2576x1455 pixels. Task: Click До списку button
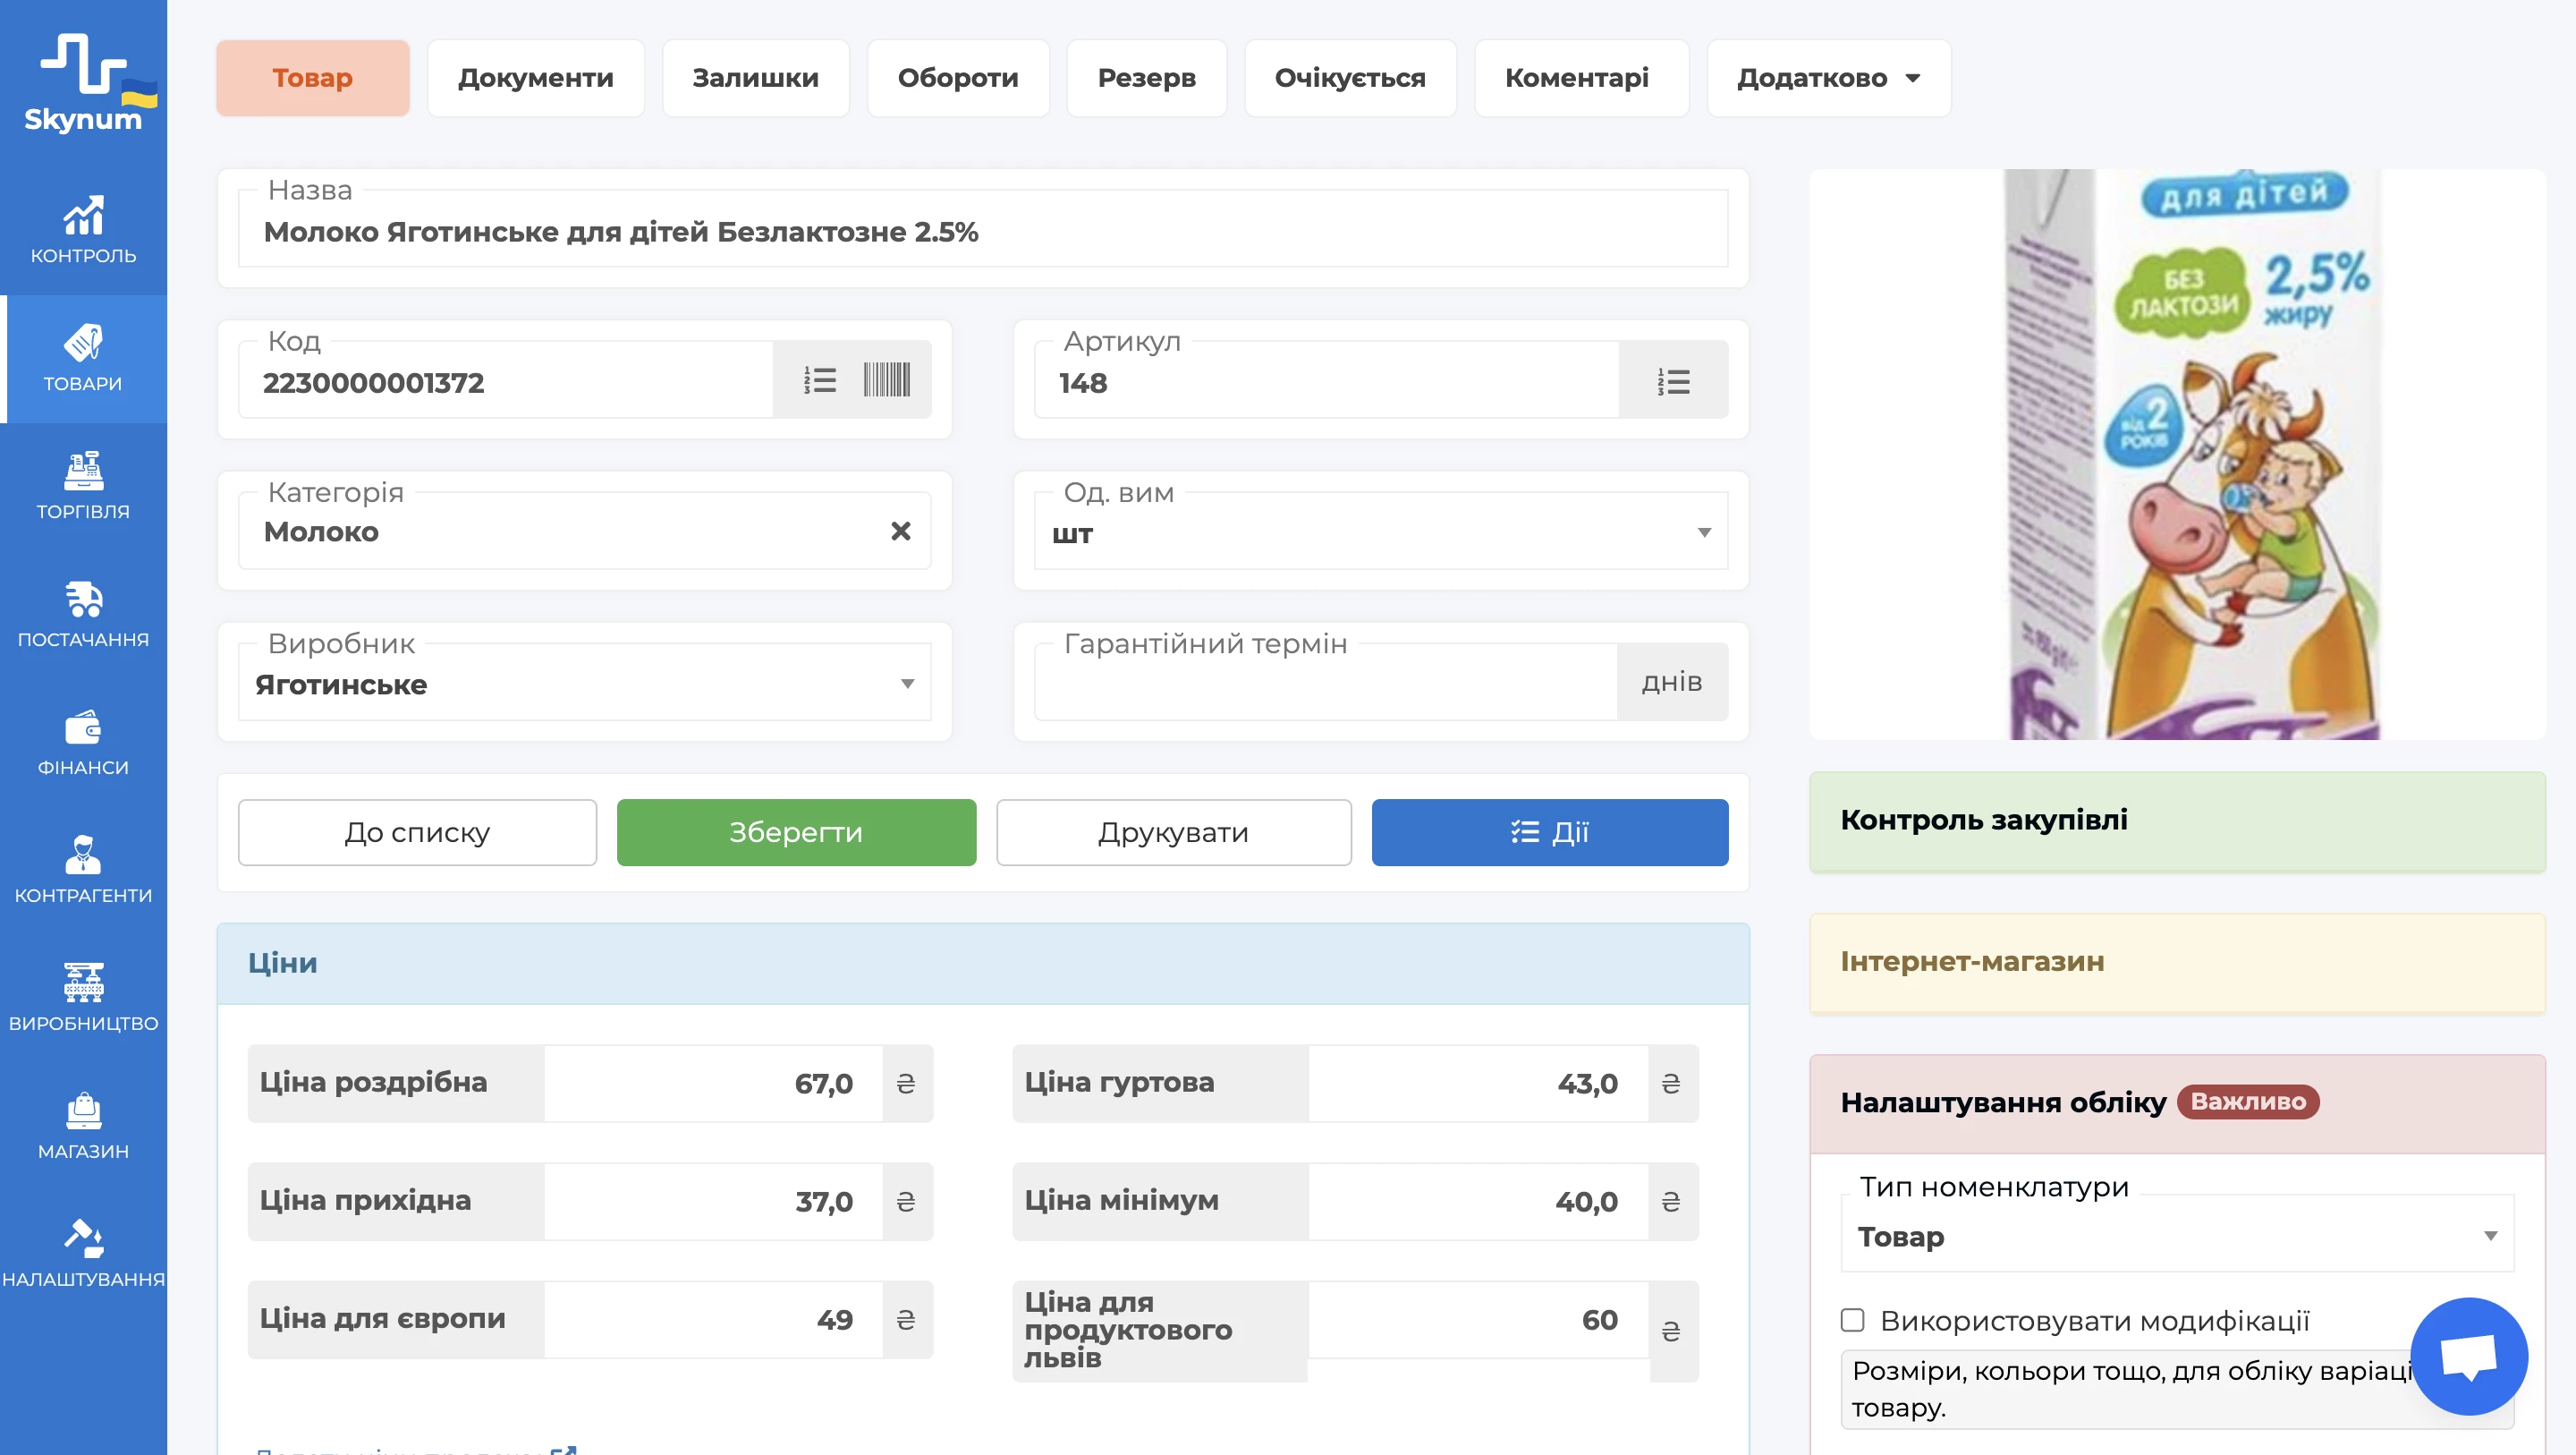coord(418,832)
